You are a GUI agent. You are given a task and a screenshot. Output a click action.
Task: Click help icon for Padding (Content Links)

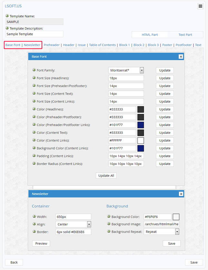pyautogui.click(x=34, y=155)
